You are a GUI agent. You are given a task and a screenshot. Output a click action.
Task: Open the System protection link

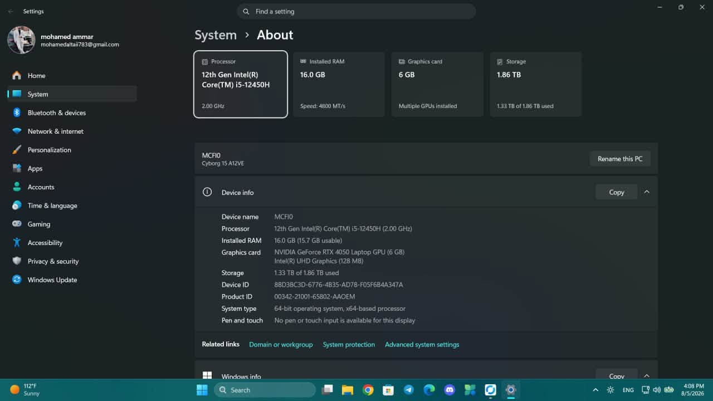[x=349, y=345]
